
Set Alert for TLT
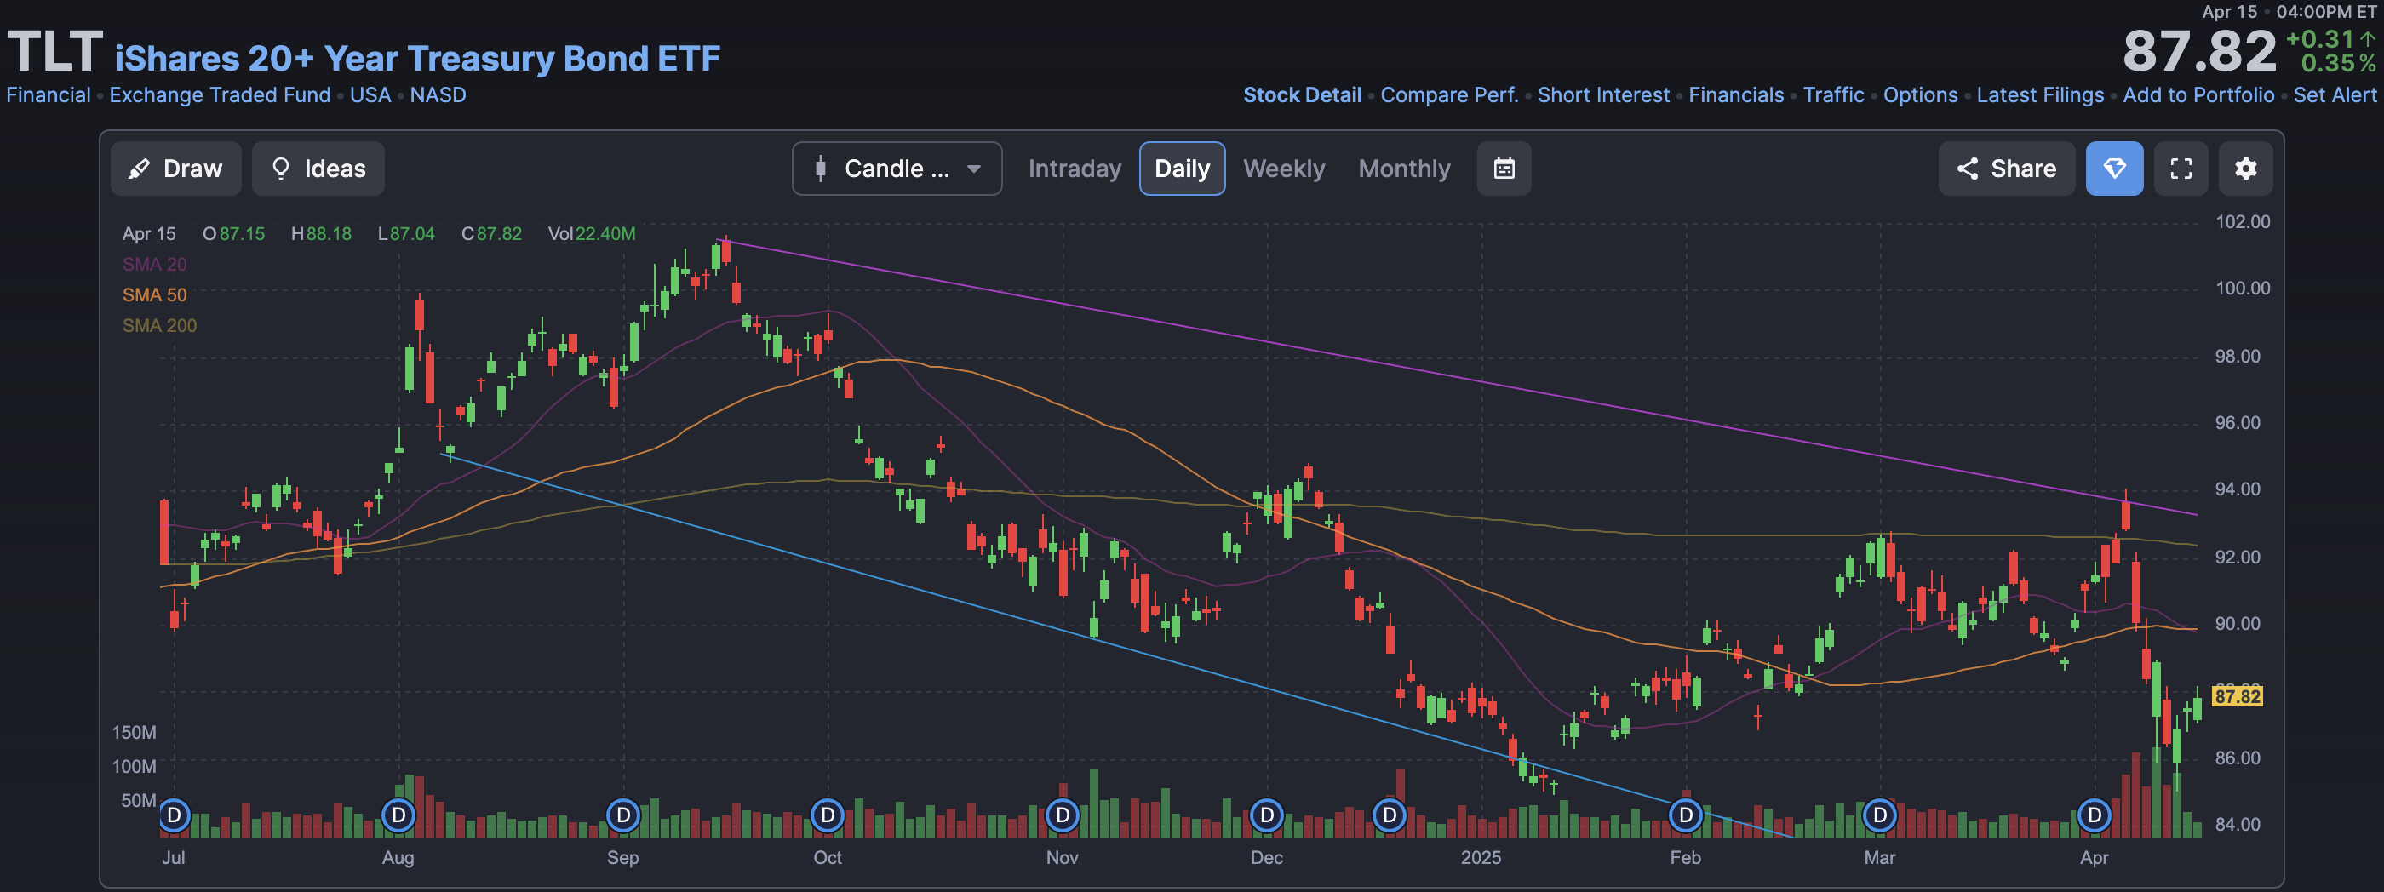point(2334,95)
